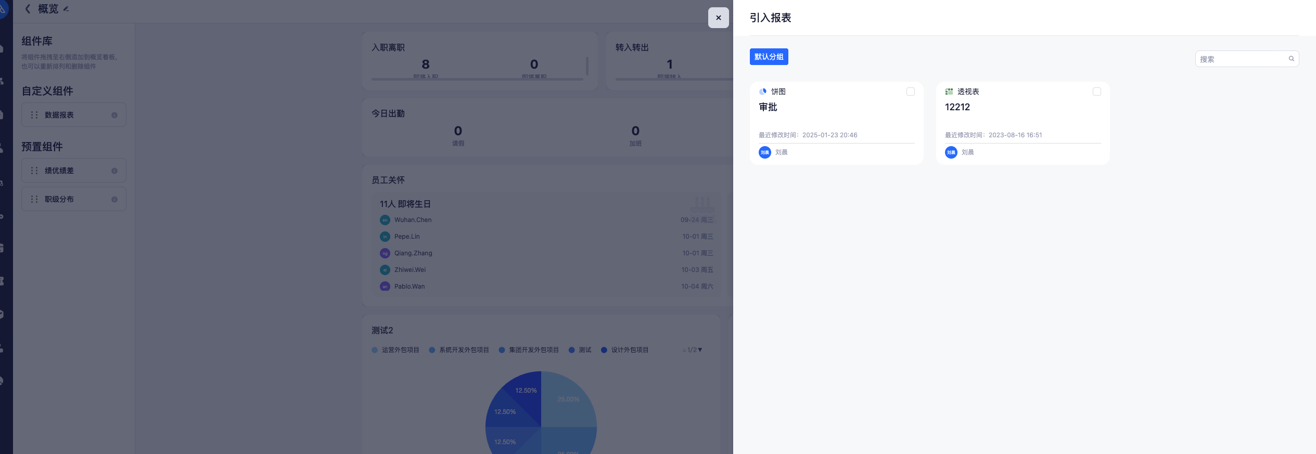Click Zhiwei.Wei in birthday list
The image size is (1316, 454).
(410, 270)
